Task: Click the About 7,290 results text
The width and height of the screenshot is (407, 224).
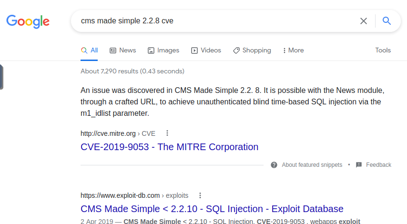Action: tap(132, 71)
